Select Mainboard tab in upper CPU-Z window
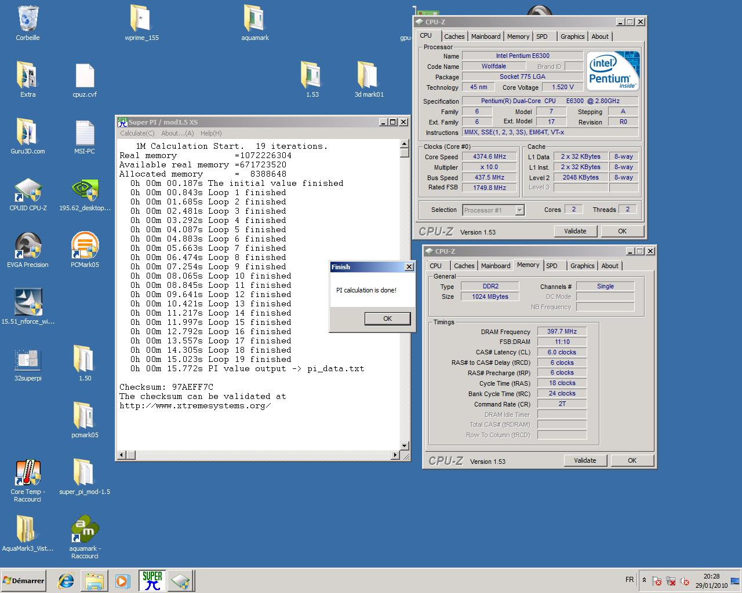This screenshot has width=742, height=593. tap(486, 36)
